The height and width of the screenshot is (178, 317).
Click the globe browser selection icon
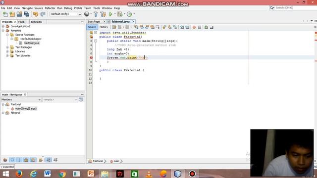pos(87,14)
